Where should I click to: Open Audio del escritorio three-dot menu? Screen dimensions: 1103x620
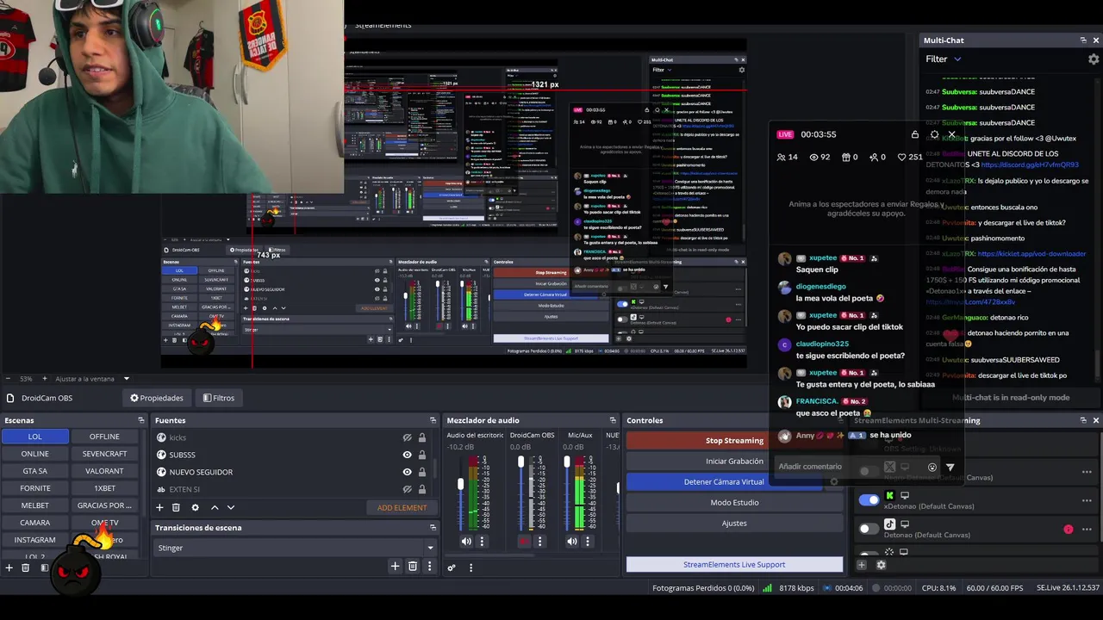(482, 542)
